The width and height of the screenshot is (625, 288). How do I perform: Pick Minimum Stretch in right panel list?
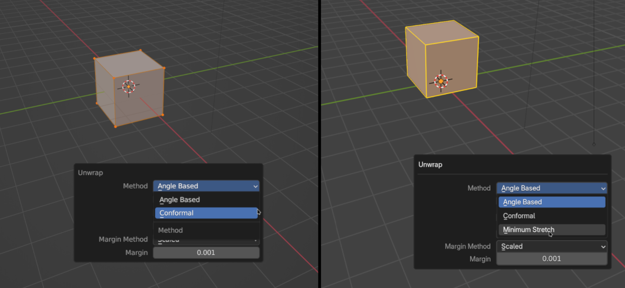click(x=552, y=229)
